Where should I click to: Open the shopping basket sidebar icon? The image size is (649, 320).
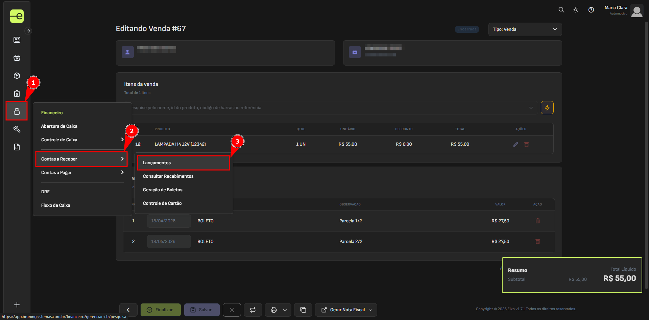tap(17, 58)
